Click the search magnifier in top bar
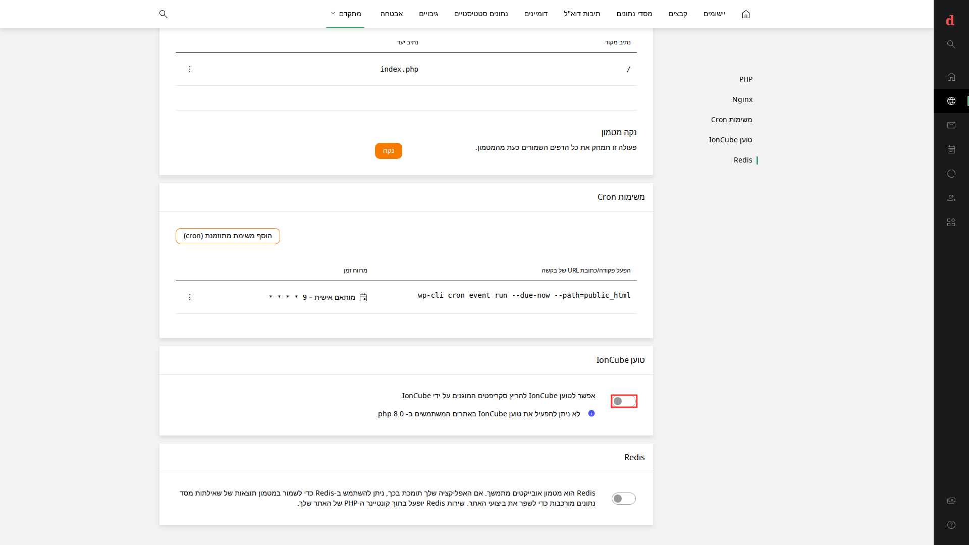Screen dimensions: 969x545 click(x=163, y=14)
